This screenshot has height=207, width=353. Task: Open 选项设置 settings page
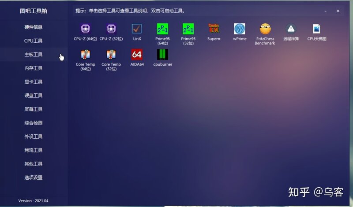34,177
